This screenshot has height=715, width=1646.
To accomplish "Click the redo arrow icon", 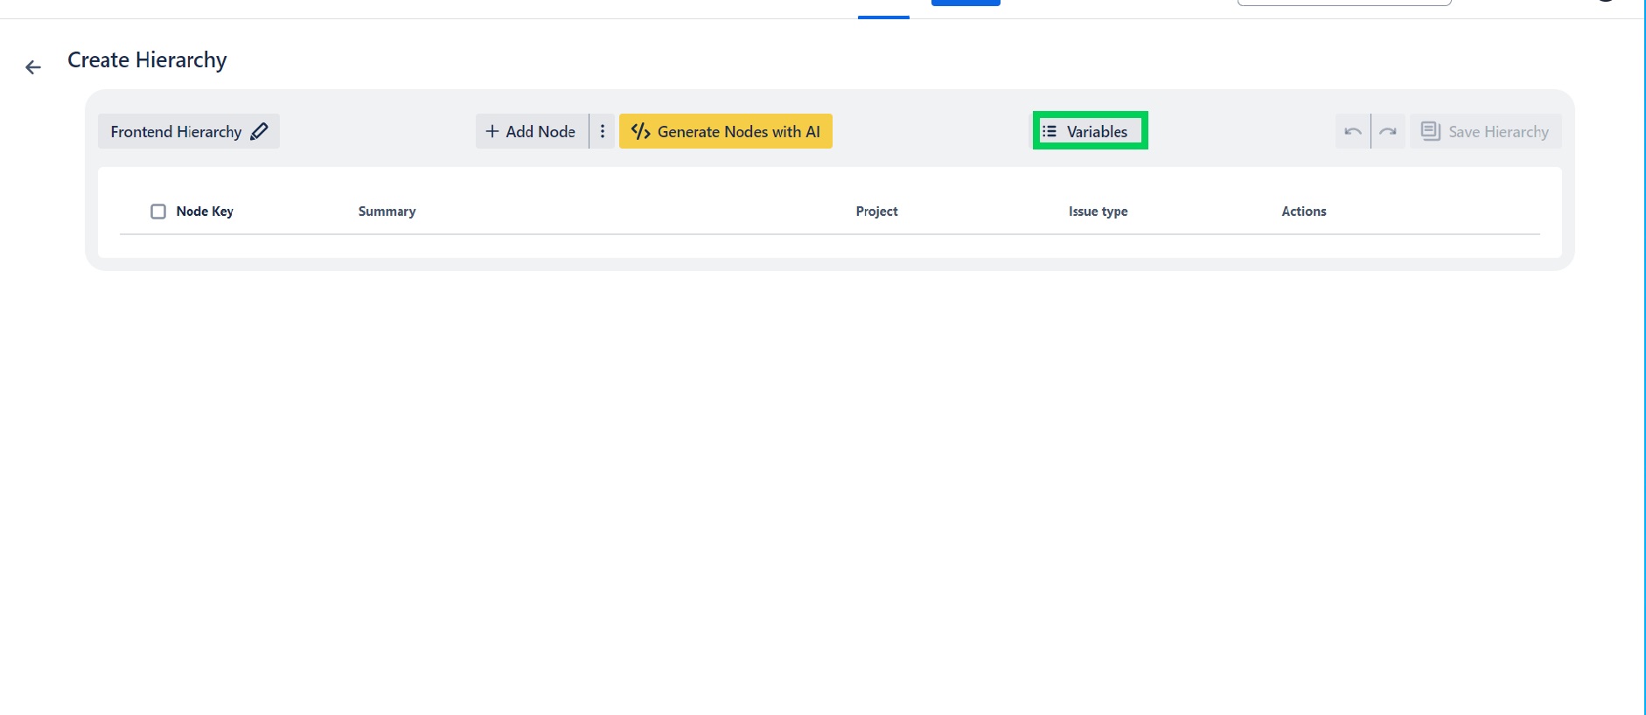I will [x=1388, y=131].
